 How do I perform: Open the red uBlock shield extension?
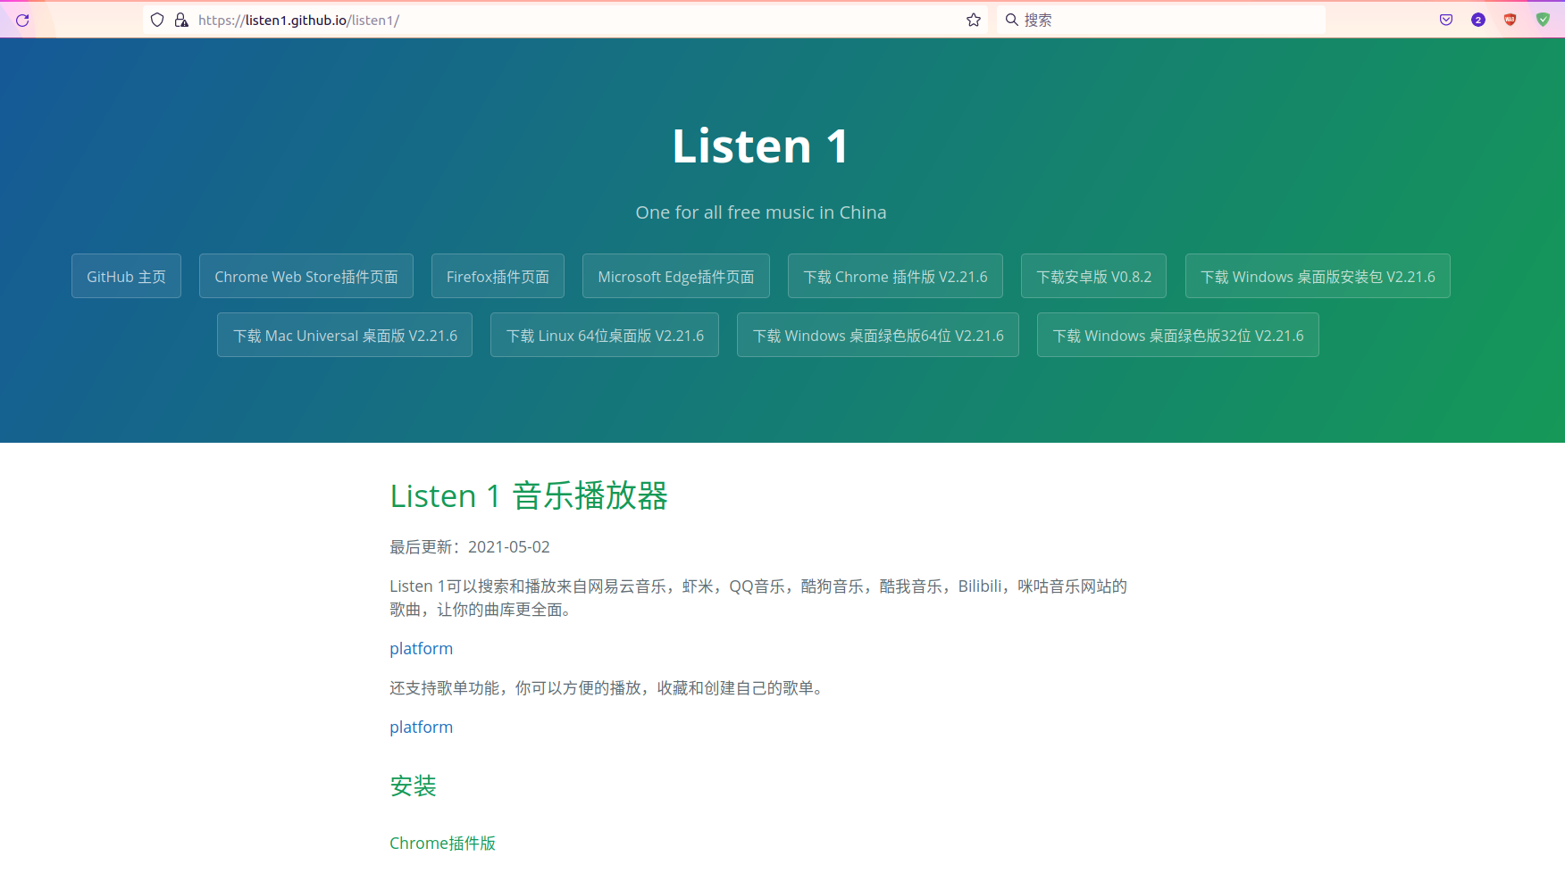click(1511, 20)
